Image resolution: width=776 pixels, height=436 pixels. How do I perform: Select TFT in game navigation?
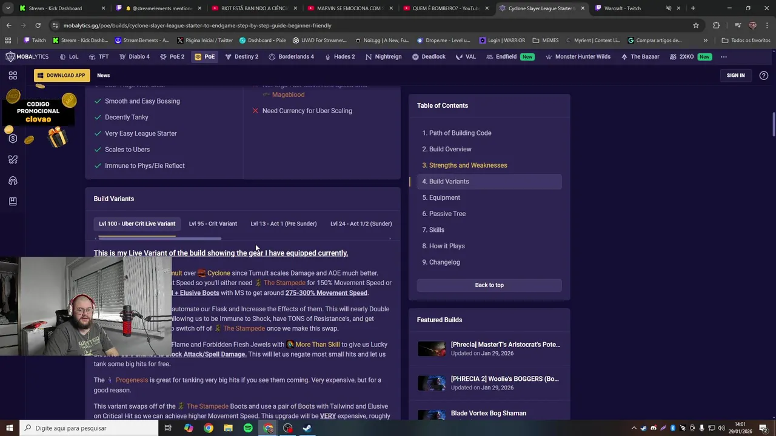pyautogui.click(x=99, y=56)
